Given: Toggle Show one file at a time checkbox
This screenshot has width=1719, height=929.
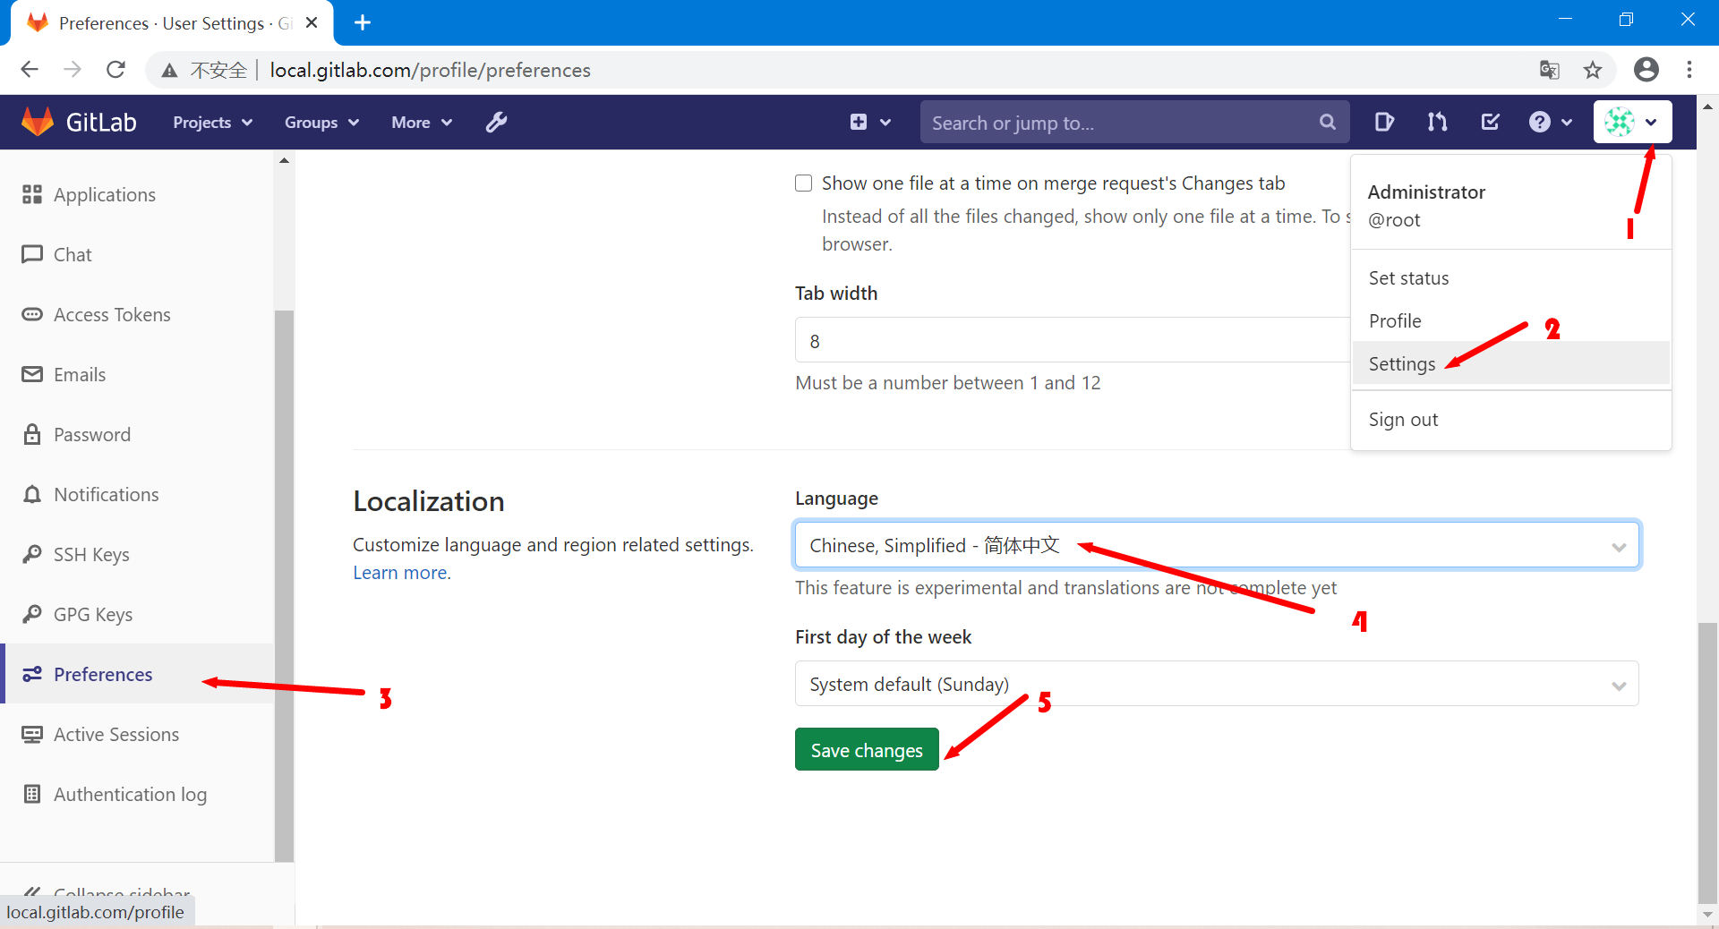Looking at the screenshot, I should [x=804, y=183].
